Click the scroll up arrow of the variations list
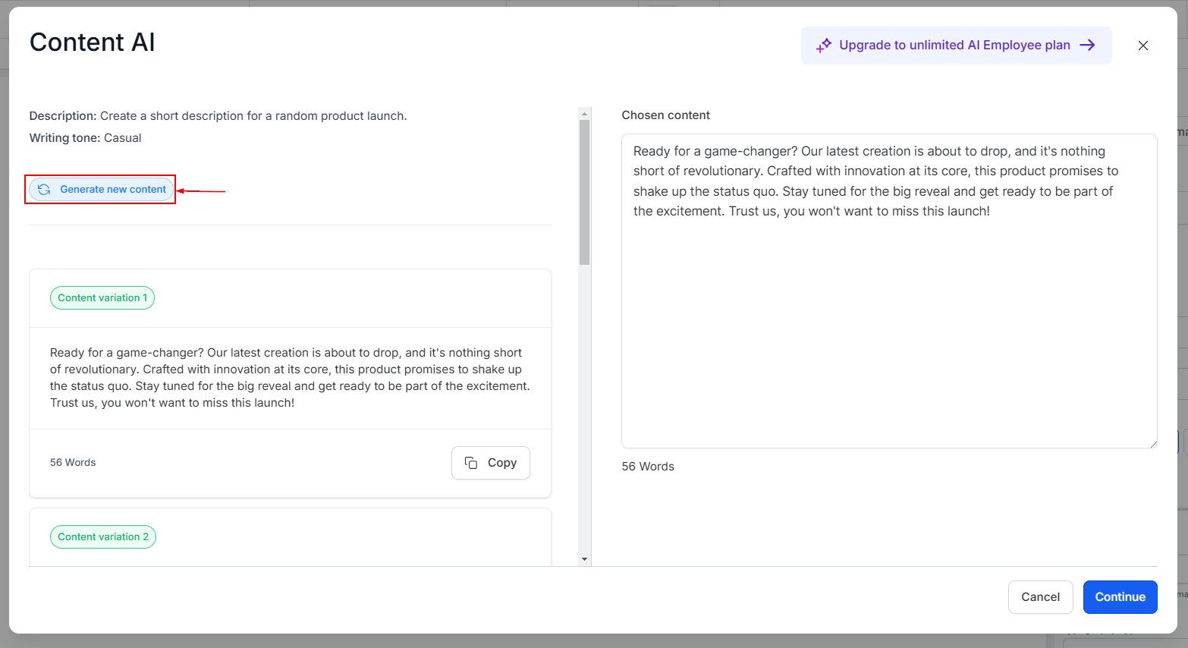The height and width of the screenshot is (648, 1188). point(584,114)
